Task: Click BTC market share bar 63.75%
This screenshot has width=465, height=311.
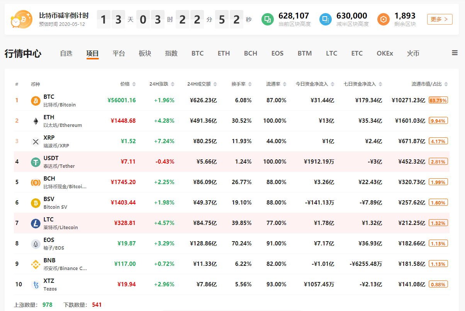Action: tap(438, 100)
